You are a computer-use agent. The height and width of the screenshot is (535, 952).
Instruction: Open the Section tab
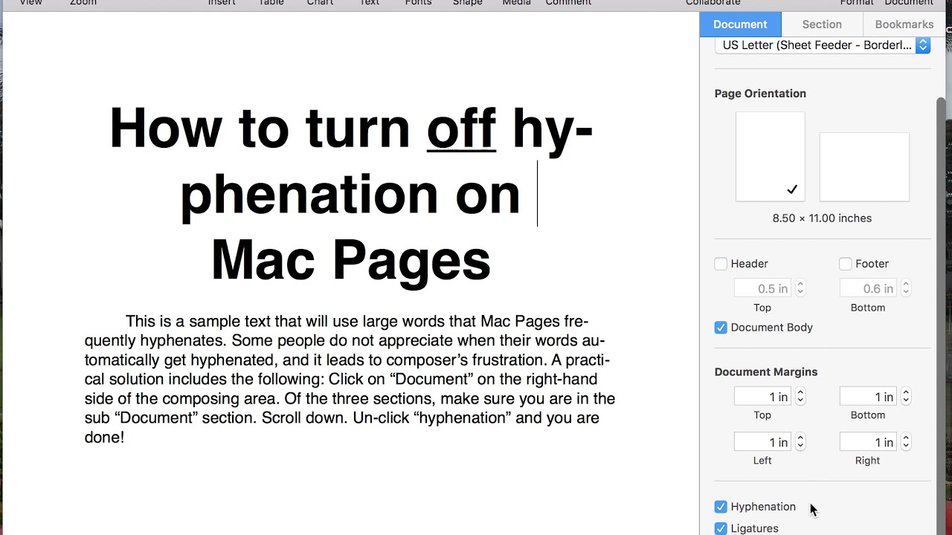pyautogui.click(x=822, y=25)
